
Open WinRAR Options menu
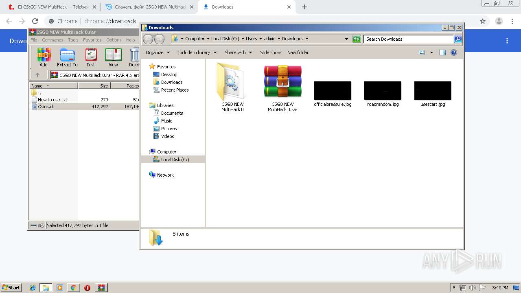114,40
